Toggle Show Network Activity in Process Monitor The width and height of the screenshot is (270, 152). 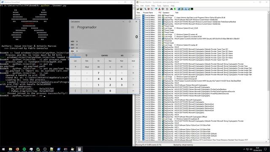tap(186, 9)
